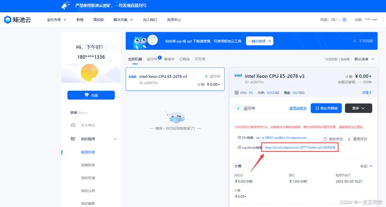Screen dimensions: 386x207
Task: Switch to the 暂停中 tab
Action: coord(169,59)
